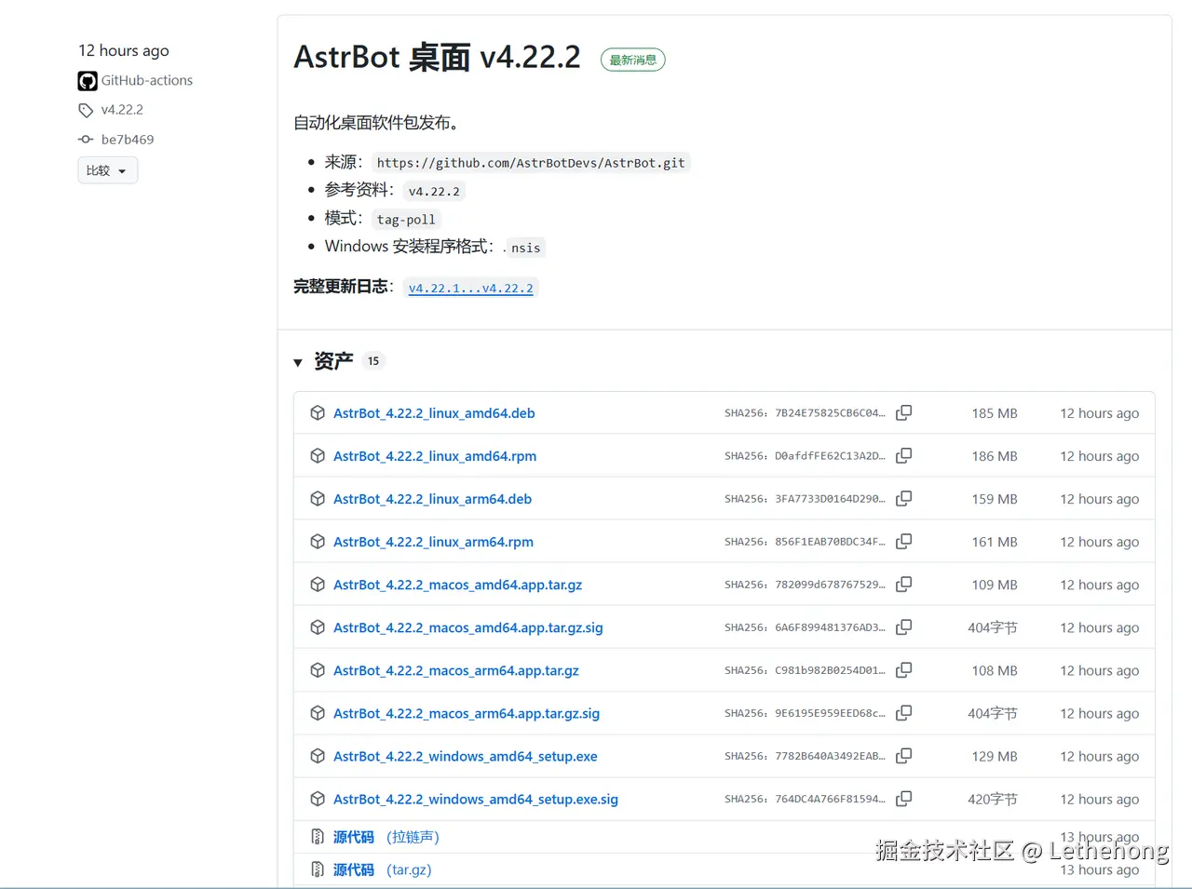Click archive icon beside 源代码 (tar.gz)
1192x889 pixels.
tap(318, 869)
